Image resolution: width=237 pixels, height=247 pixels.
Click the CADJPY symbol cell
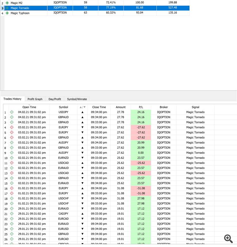(63, 214)
